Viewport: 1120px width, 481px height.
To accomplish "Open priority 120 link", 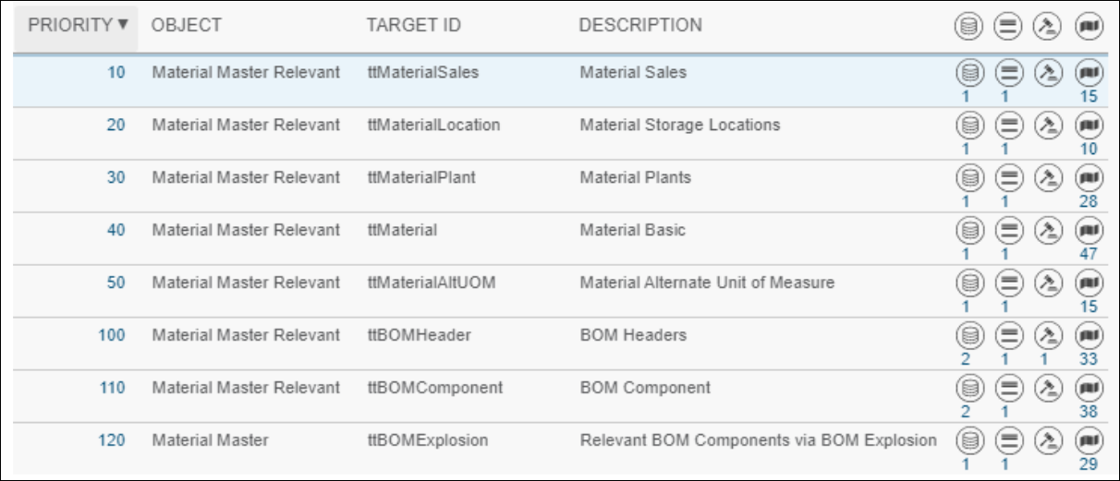I will pyautogui.click(x=112, y=440).
